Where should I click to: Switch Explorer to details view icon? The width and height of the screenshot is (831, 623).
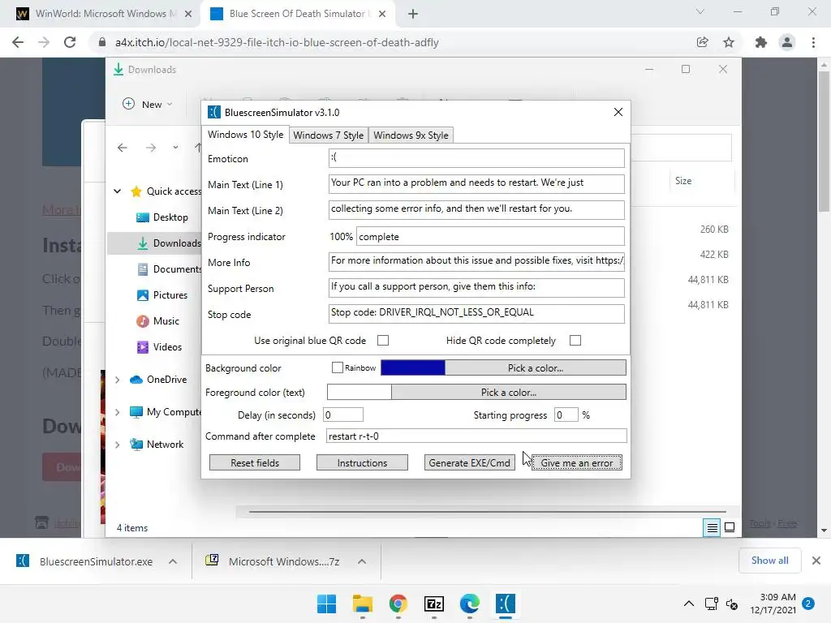coord(712,527)
